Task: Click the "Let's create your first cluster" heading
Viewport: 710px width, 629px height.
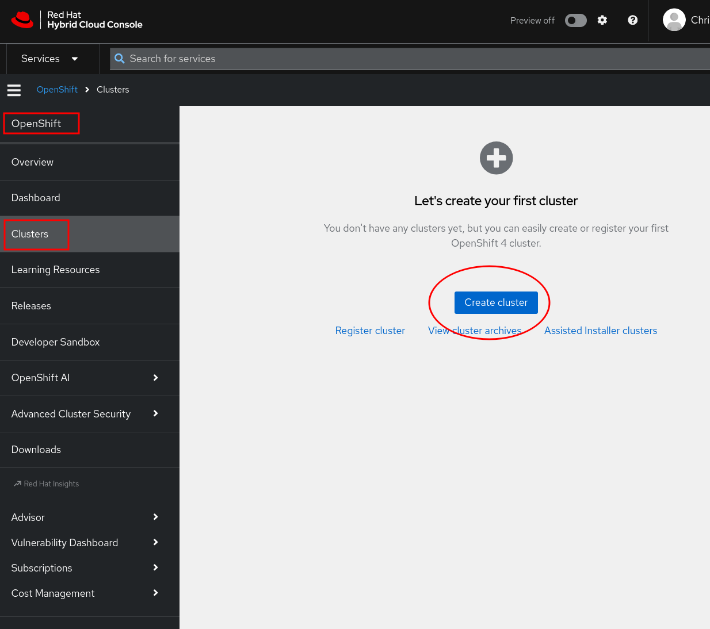Action: 496,201
